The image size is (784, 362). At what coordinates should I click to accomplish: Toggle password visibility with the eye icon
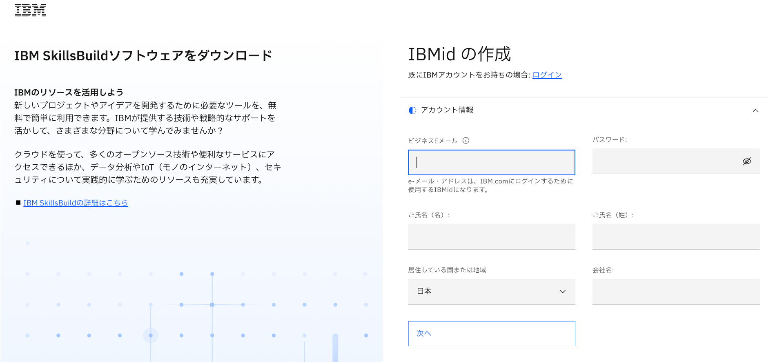pyautogui.click(x=747, y=161)
